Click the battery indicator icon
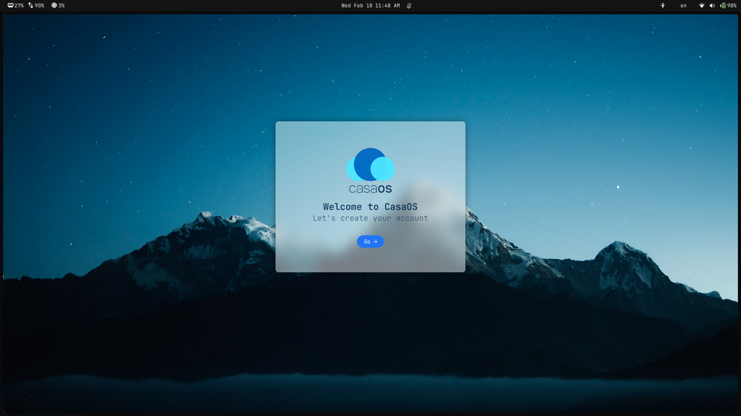Viewport: 741px width, 416px height. coord(723,6)
